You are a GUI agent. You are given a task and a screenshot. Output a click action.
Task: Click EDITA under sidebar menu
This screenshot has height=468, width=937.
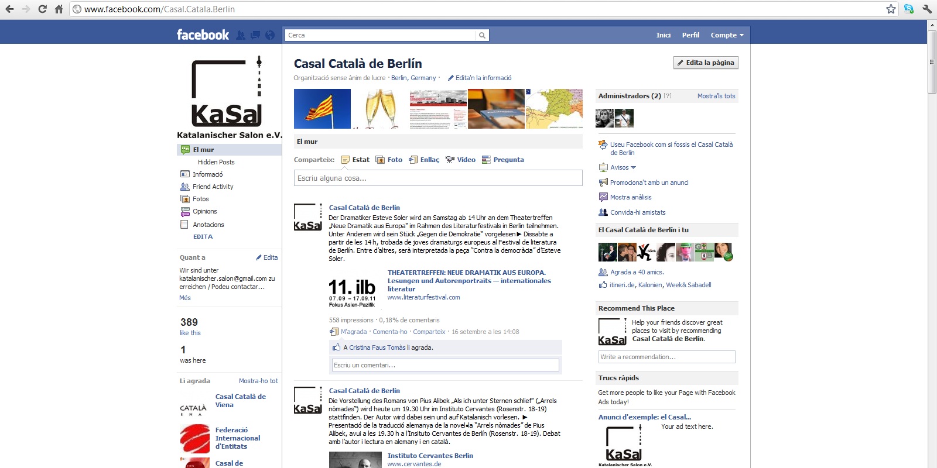click(x=203, y=237)
